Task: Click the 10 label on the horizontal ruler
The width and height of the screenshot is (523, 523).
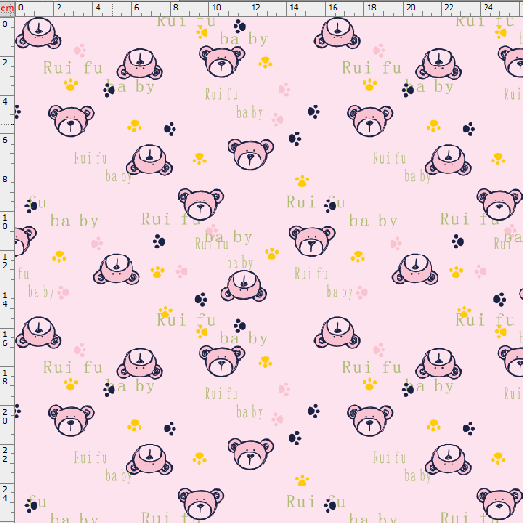Action: click(216, 8)
